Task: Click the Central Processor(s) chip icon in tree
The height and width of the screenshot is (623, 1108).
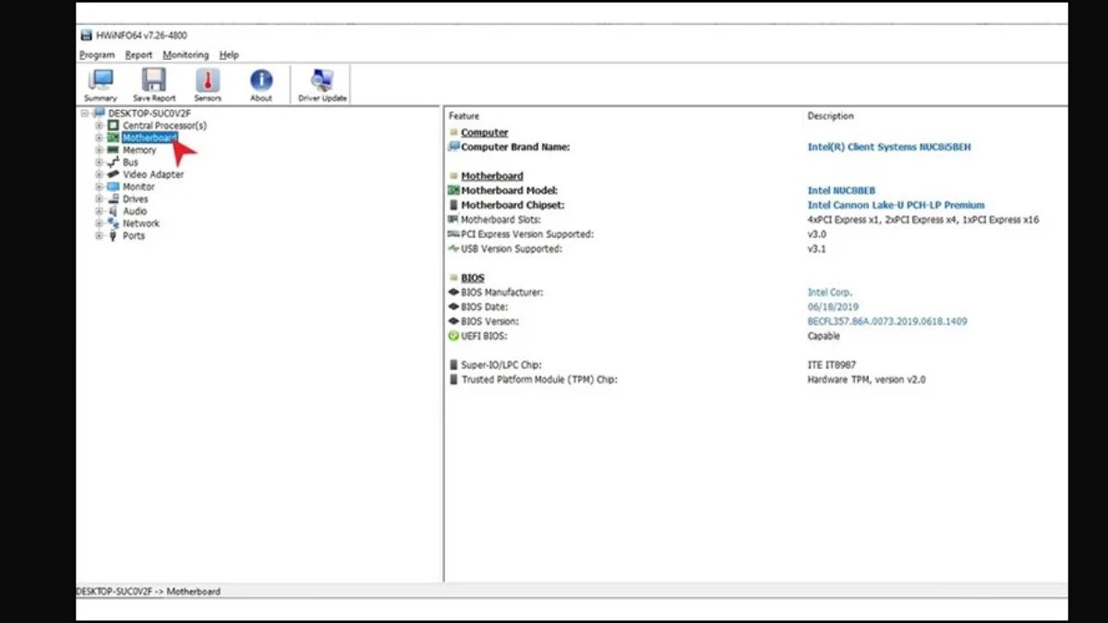Action: click(x=114, y=126)
